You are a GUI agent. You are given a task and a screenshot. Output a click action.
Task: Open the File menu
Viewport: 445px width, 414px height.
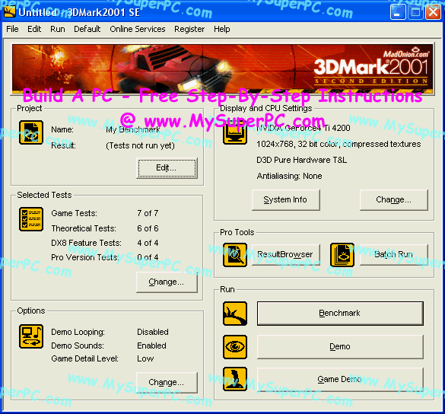12,29
